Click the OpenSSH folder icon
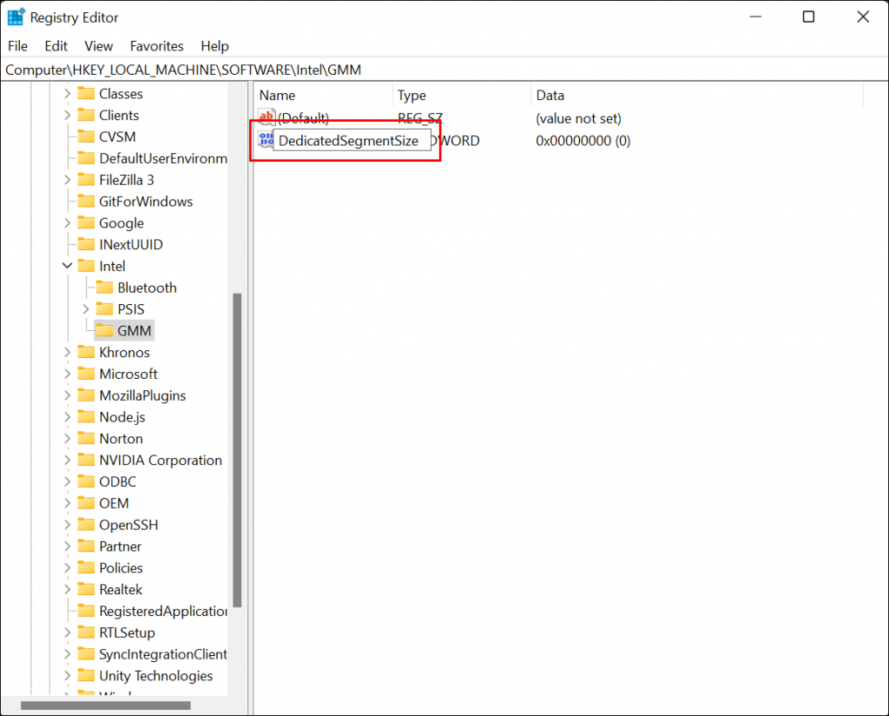 coord(87,524)
